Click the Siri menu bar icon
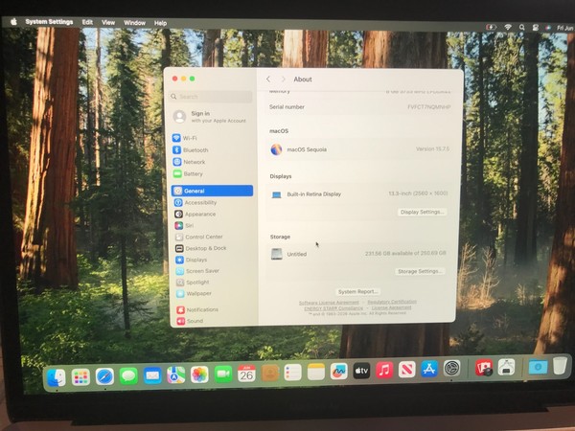The width and height of the screenshot is (575, 431). 548,28
